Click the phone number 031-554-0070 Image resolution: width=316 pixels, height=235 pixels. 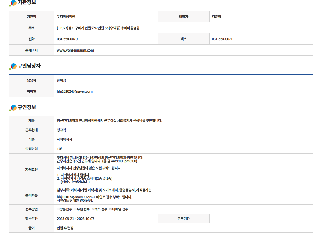coord(67,39)
